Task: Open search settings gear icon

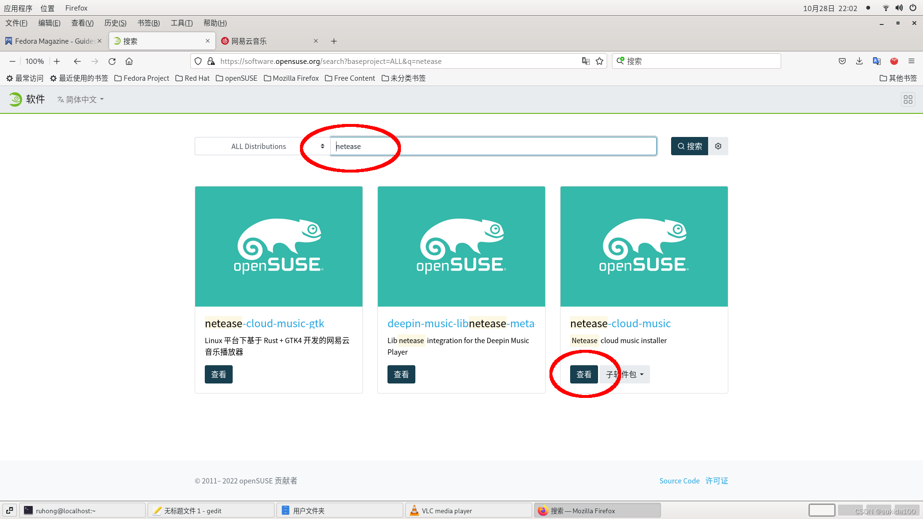Action: pyautogui.click(x=718, y=146)
